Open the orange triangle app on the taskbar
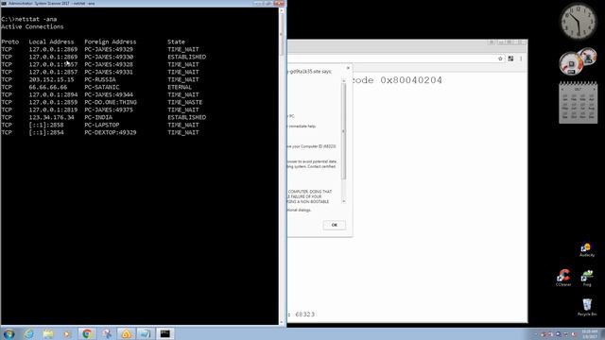 126,333
